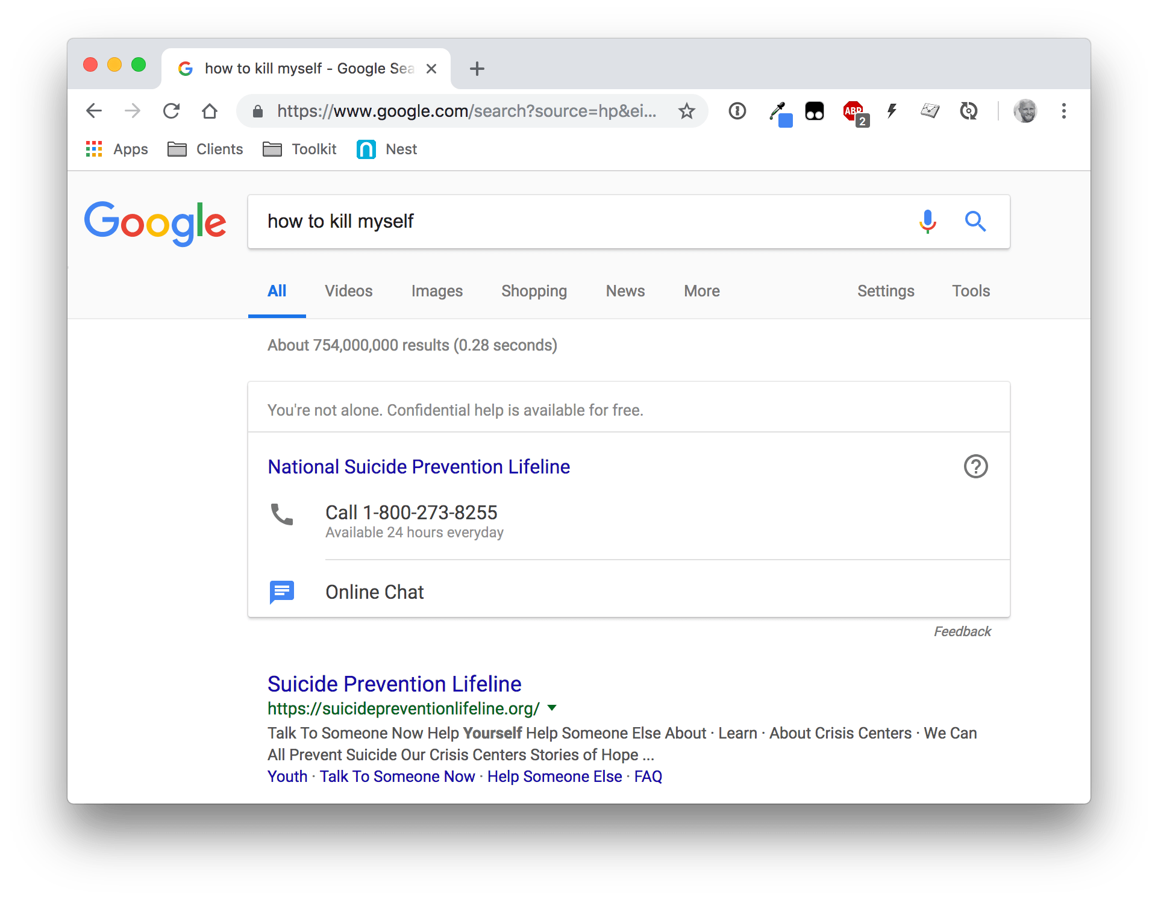
Task: Click the voice search microphone icon
Action: click(x=928, y=222)
